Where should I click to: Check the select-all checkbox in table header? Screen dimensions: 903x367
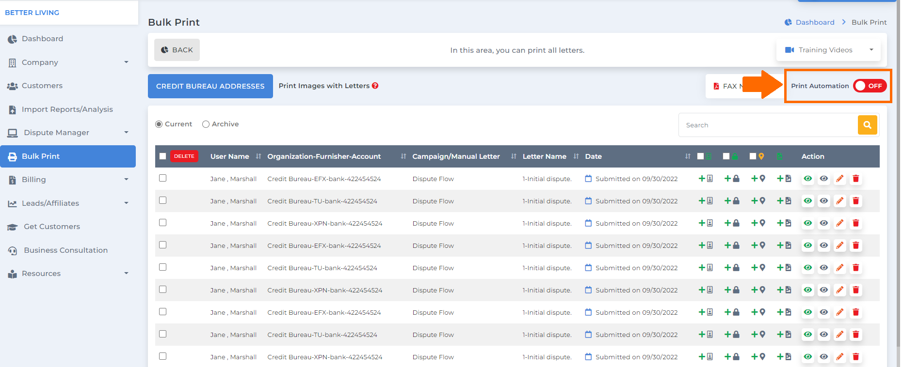163,156
